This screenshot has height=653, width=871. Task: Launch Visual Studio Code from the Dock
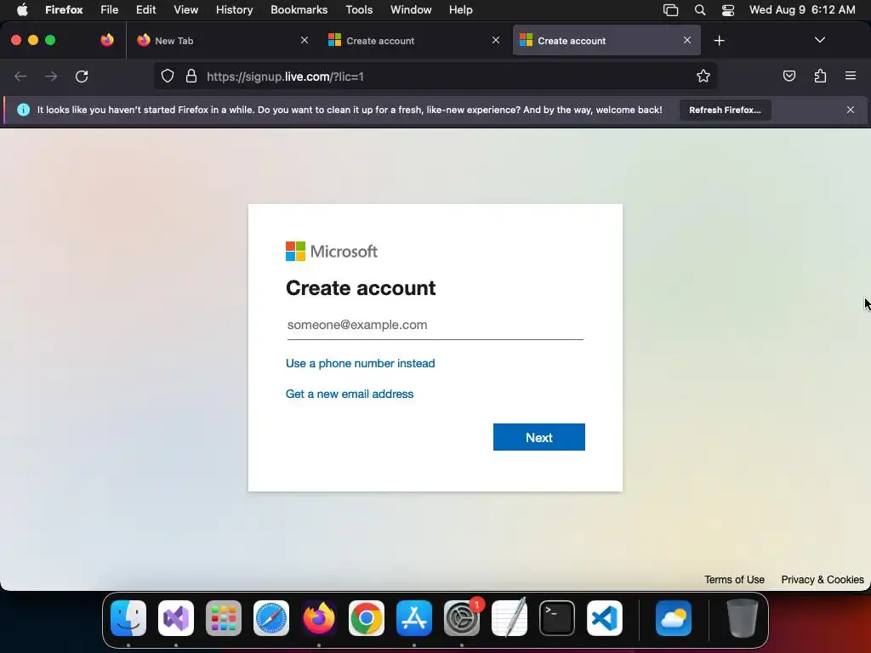pyautogui.click(x=605, y=618)
